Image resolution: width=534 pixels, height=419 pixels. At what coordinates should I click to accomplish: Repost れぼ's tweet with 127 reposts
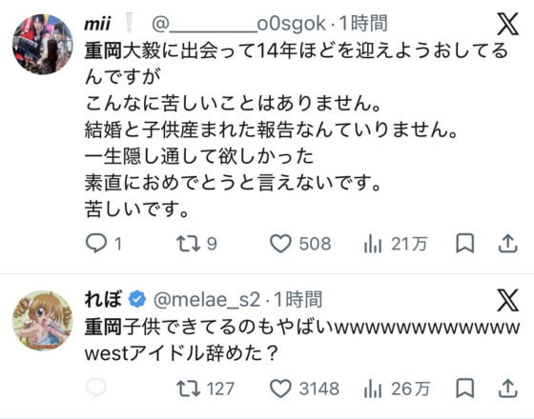[189, 389]
